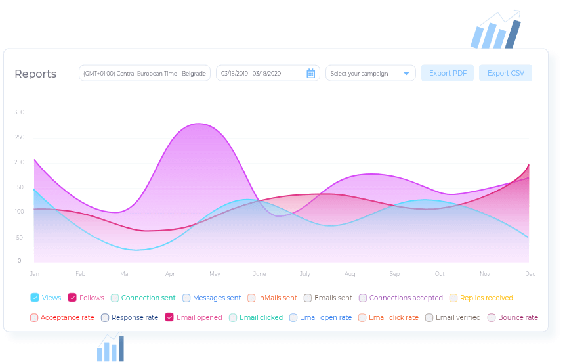This screenshot has width=565, height=362.
Task: Uncheck the Email opened checkbox
Action: point(169,317)
